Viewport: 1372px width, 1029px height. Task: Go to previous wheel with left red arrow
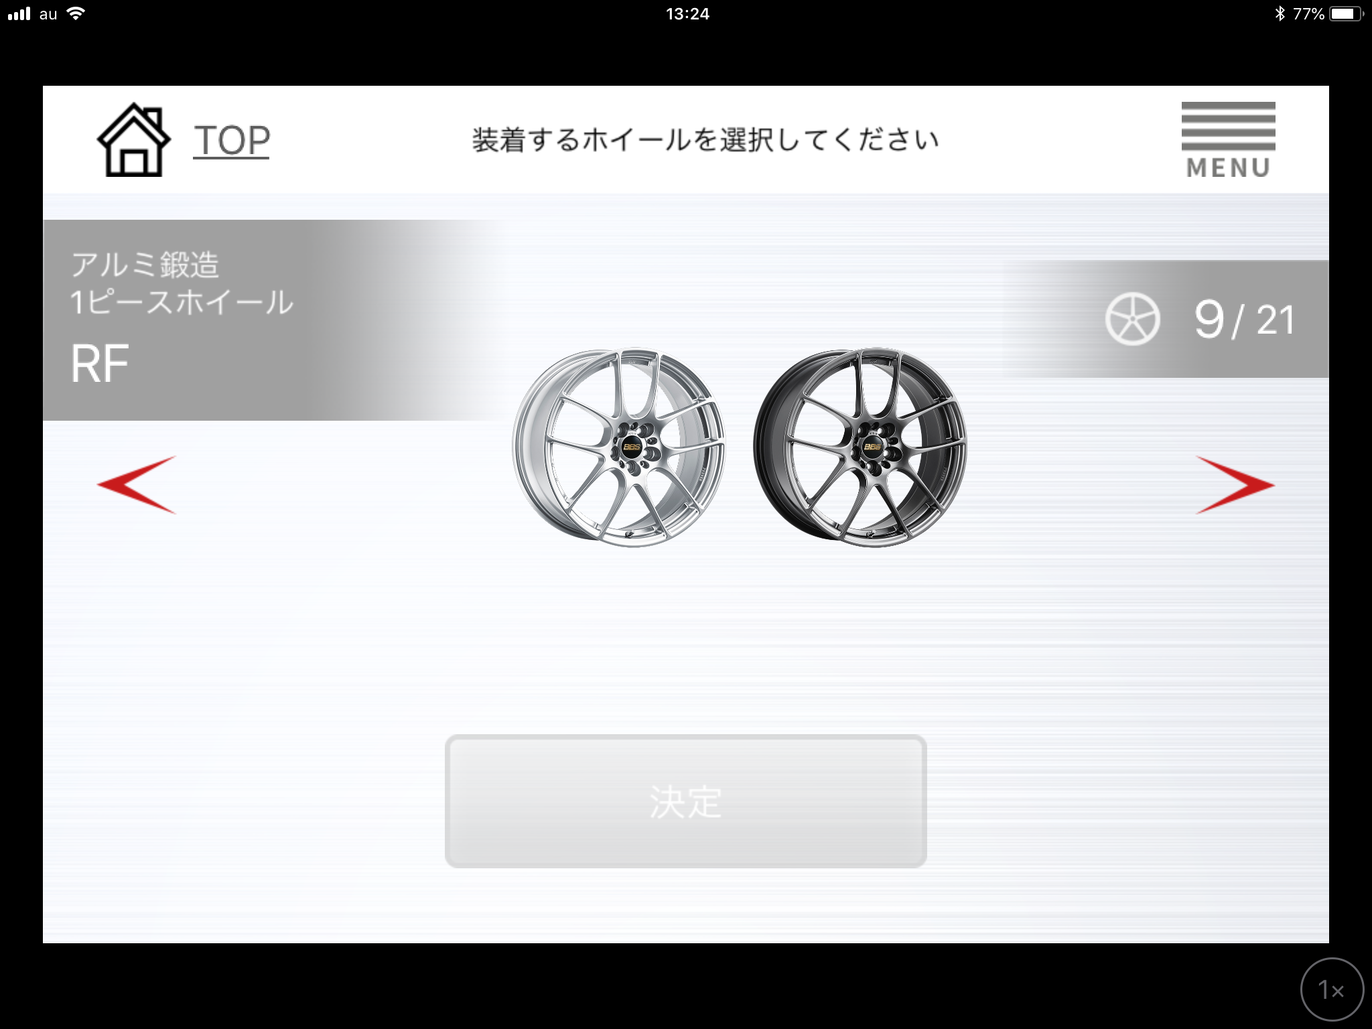[x=137, y=484]
